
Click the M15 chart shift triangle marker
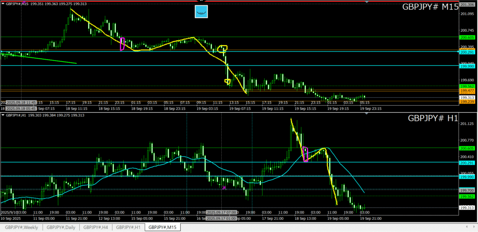(x=366, y=2)
